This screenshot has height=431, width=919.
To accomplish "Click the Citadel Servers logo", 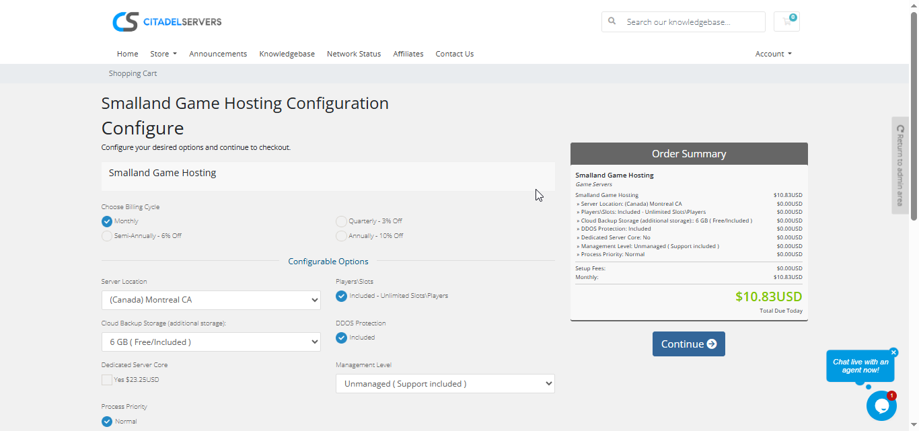I will point(167,22).
